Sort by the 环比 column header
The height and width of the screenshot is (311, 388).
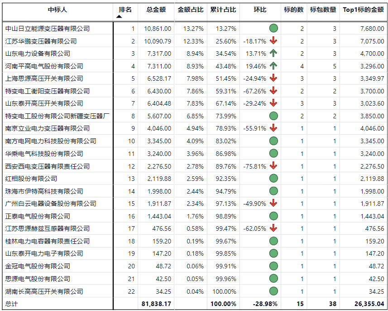click(x=260, y=10)
